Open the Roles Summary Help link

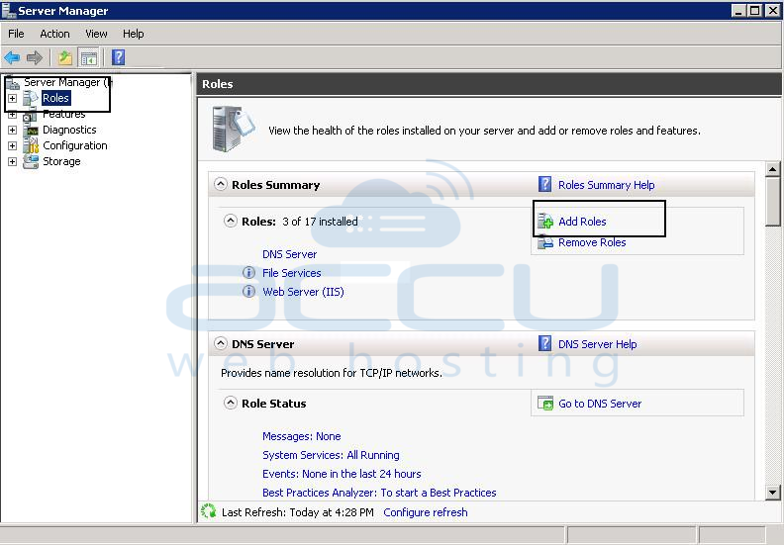606,185
